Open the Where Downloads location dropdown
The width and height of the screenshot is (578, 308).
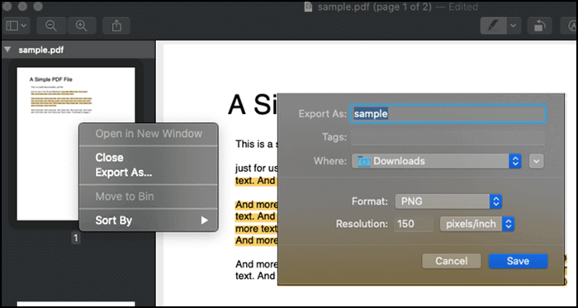click(436, 161)
